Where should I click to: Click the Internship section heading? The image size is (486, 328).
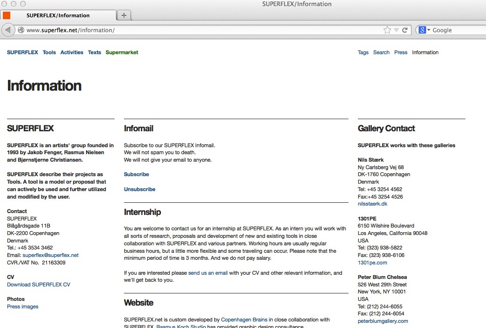[143, 212]
